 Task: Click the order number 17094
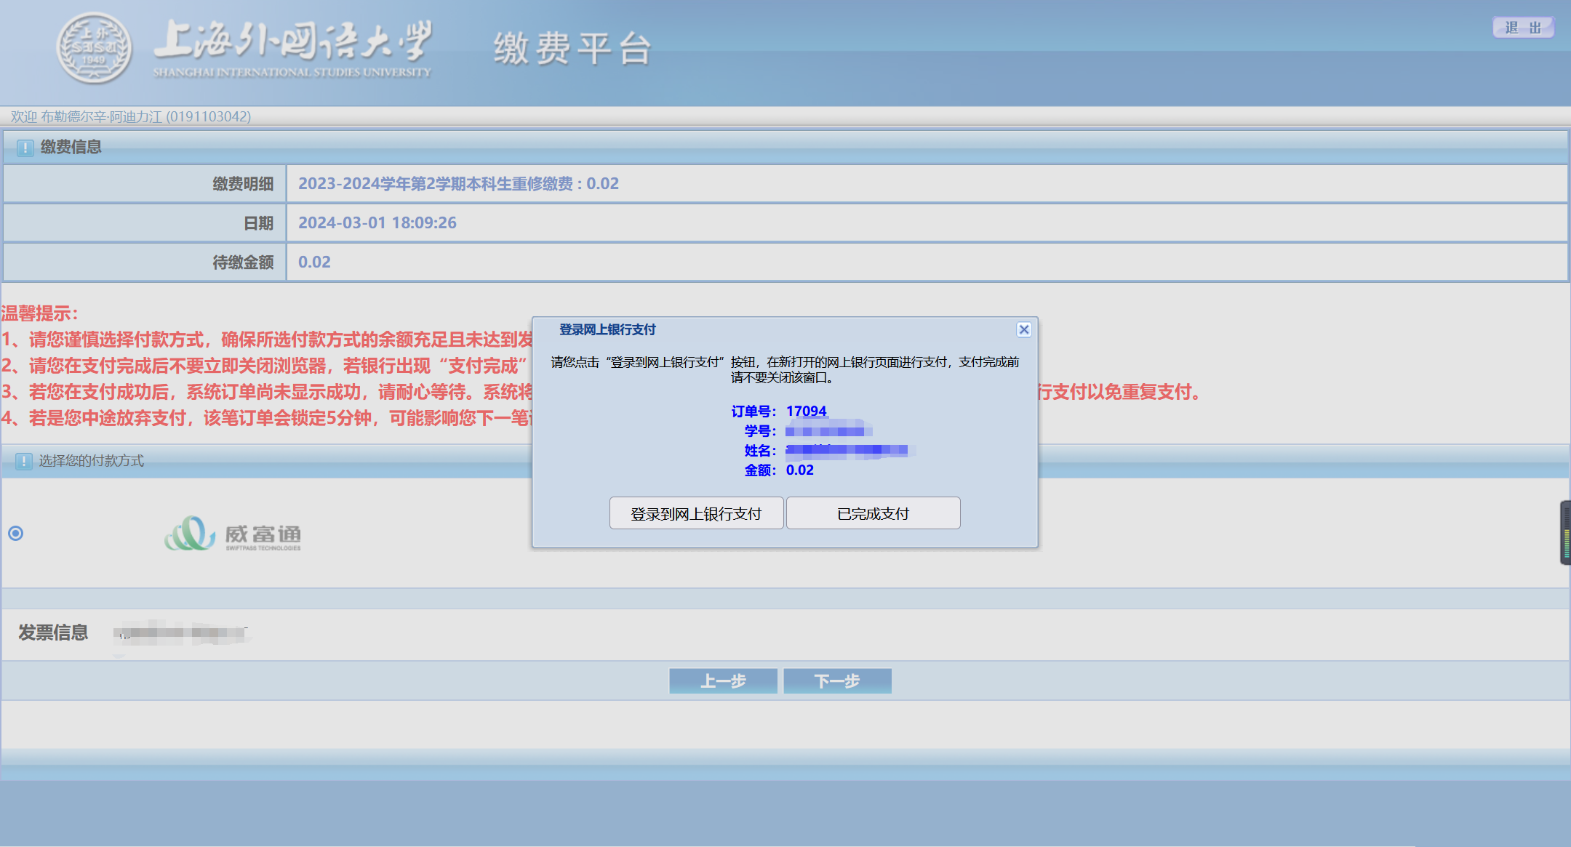pyautogui.click(x=806, y=411)
